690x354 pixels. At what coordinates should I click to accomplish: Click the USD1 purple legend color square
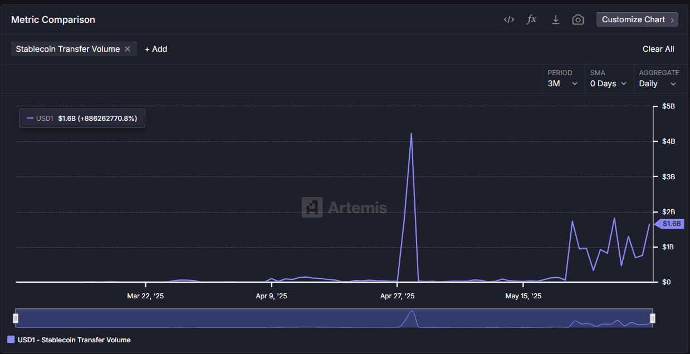(11, 340)
